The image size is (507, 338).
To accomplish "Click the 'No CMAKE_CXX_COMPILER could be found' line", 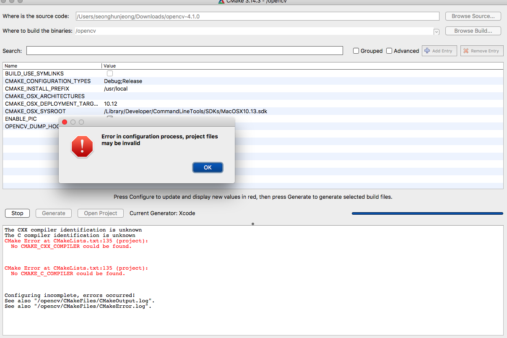I will (71, 246).
